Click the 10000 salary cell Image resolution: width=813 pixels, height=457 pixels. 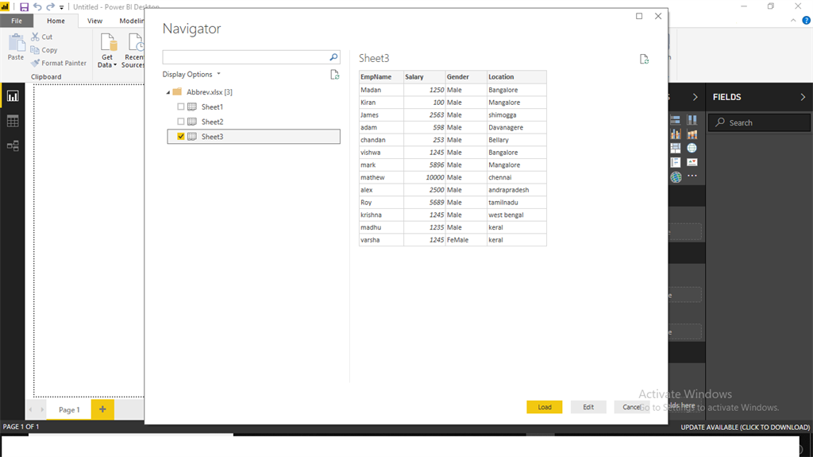tap(424, 177)
